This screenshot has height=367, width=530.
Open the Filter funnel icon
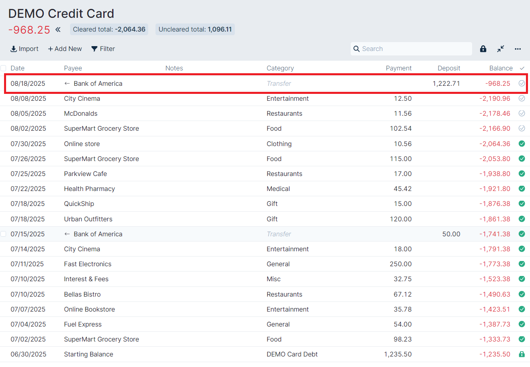pos(94,49)
